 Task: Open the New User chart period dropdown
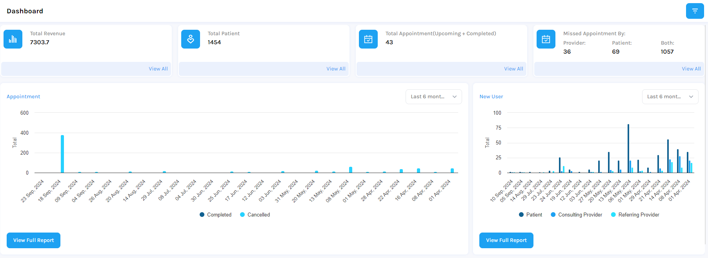coord(670,97)
